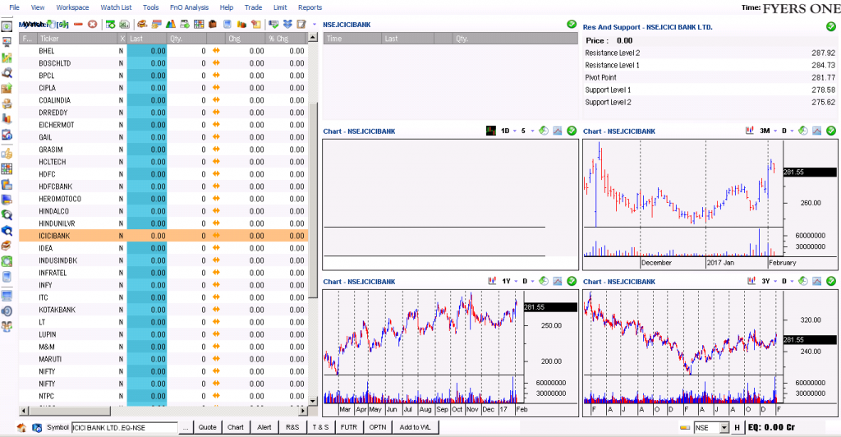841x437 pixels.
Task: Click the clock history icon on the 3M chart
Action: point(803,131)
